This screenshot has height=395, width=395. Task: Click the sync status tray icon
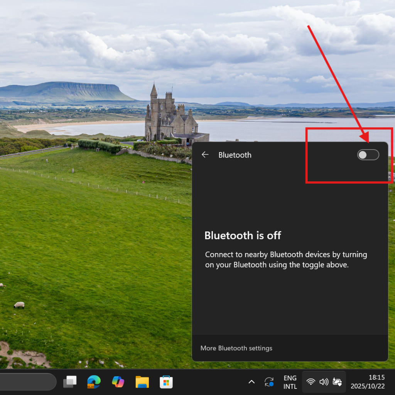tap(269, 382)
